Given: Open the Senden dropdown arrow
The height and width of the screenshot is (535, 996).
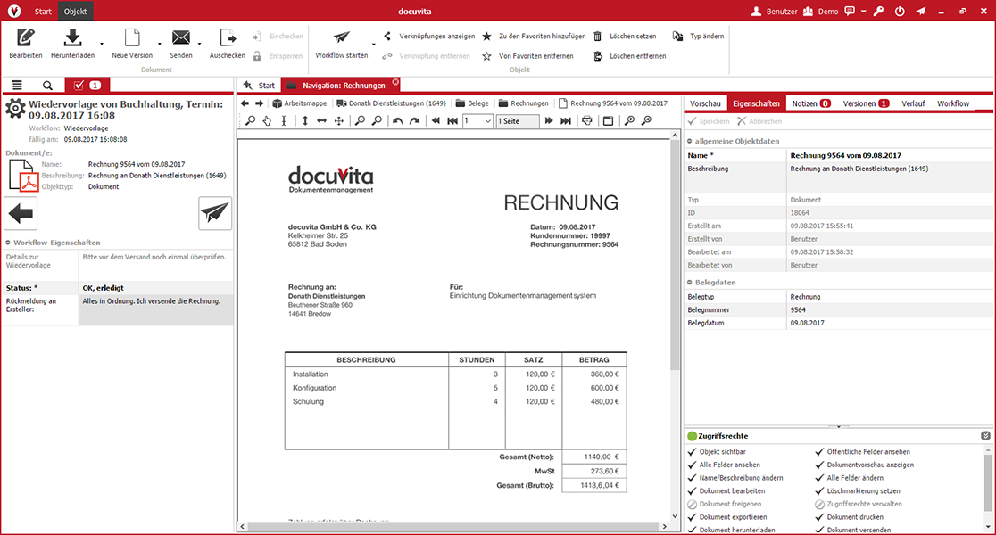Looking at the screenshot, I should pyautogui.click(x=199, y=45).
